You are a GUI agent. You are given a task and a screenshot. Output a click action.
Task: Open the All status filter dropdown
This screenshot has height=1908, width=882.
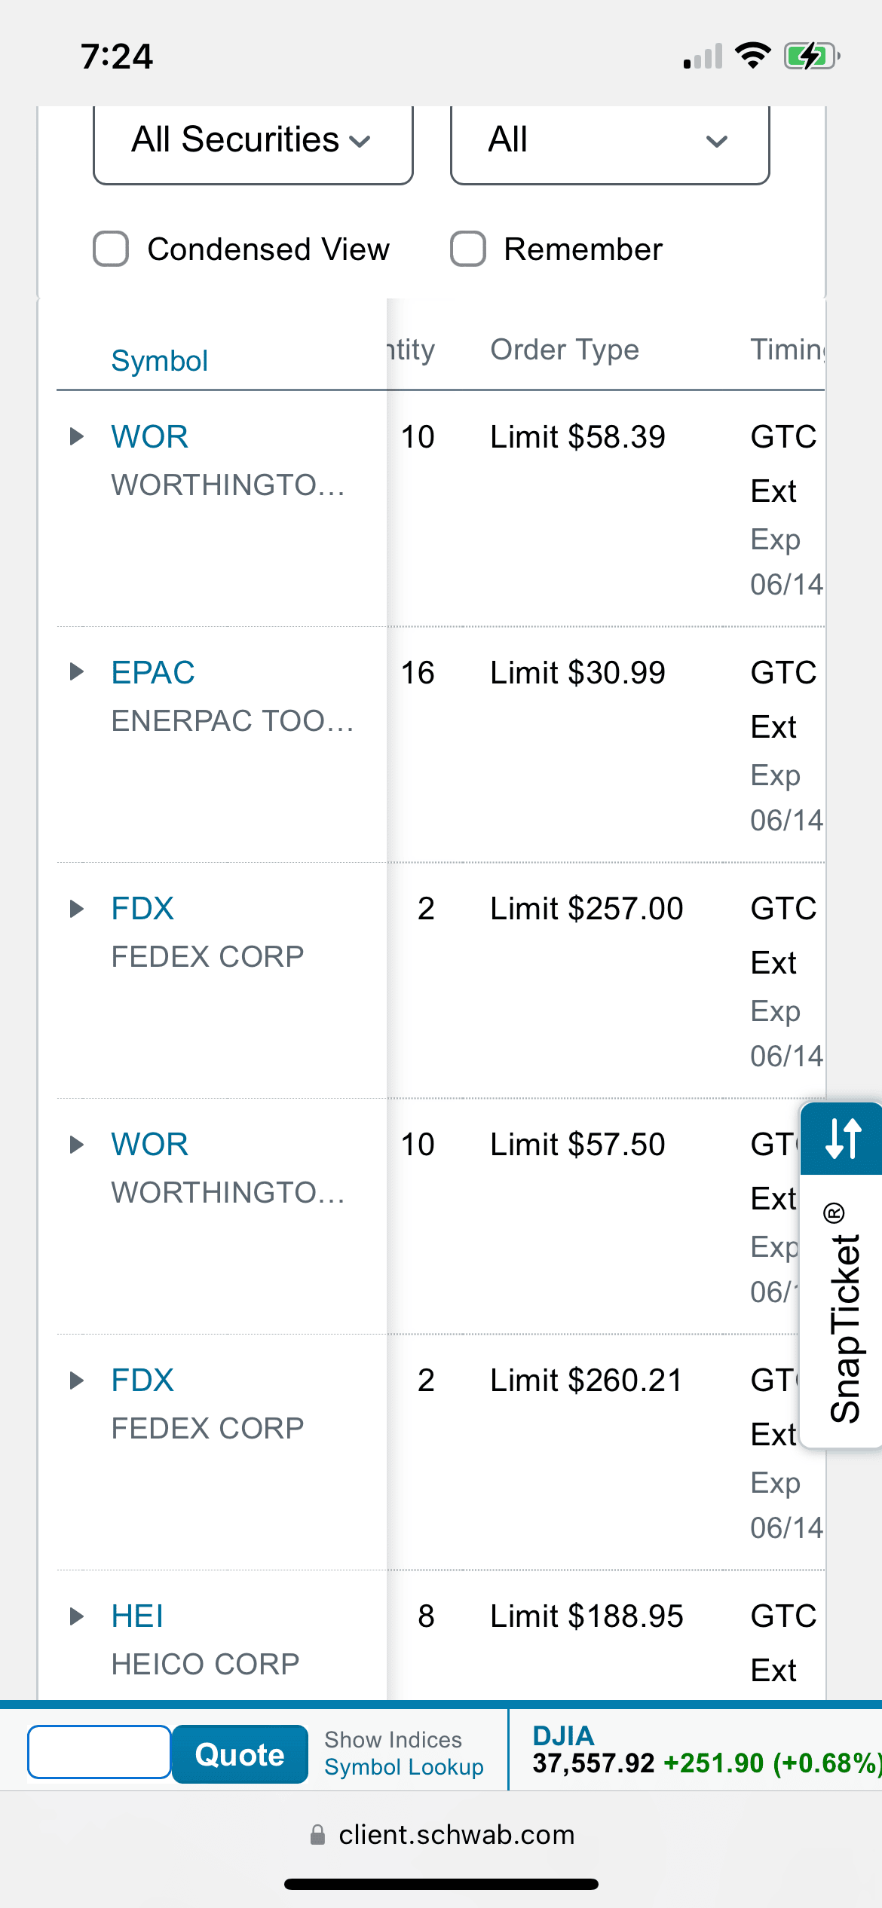pyautogui.click(x=609, y=141)
